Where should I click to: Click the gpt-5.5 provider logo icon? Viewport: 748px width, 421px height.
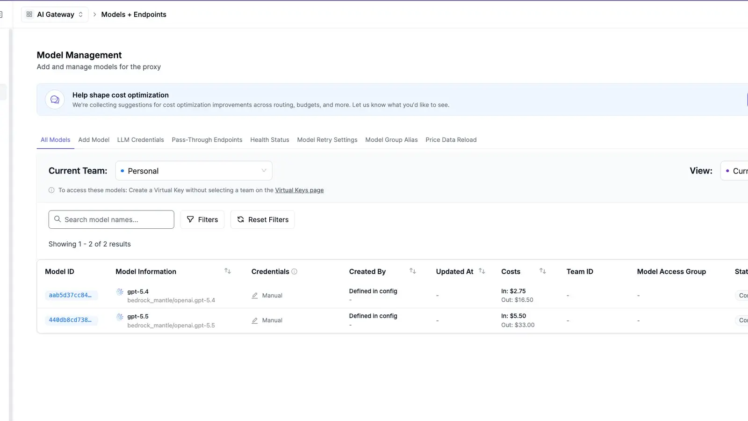(x=120, y=317)
